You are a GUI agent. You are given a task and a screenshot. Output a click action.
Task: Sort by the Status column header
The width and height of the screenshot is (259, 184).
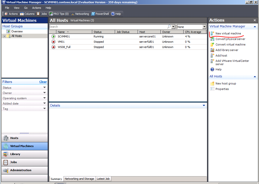(x=104, y=32)
